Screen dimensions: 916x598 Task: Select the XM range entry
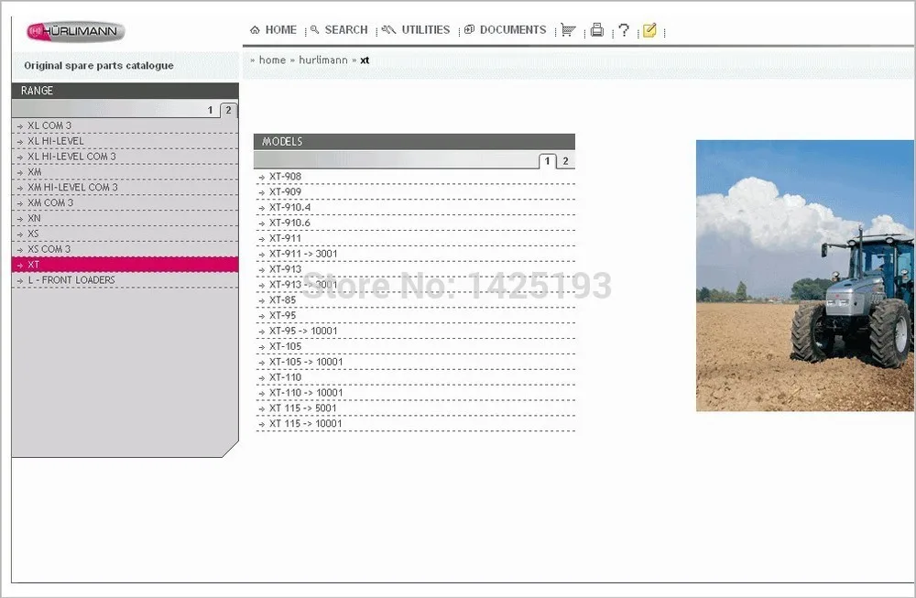pos(125,172)
